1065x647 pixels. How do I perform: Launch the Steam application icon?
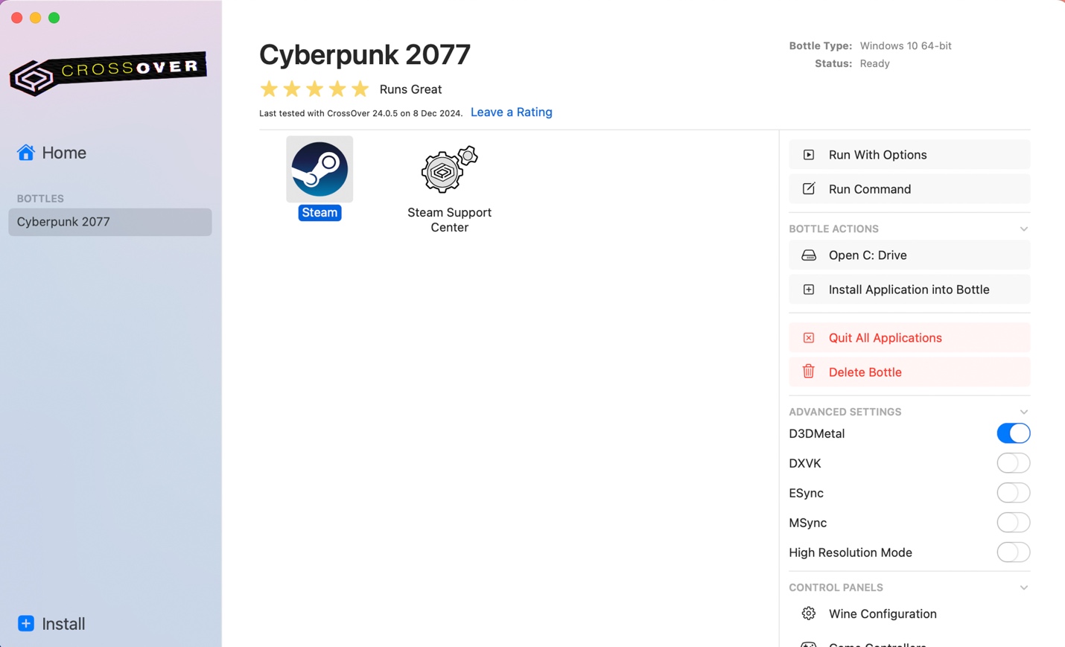pos(319,169)
